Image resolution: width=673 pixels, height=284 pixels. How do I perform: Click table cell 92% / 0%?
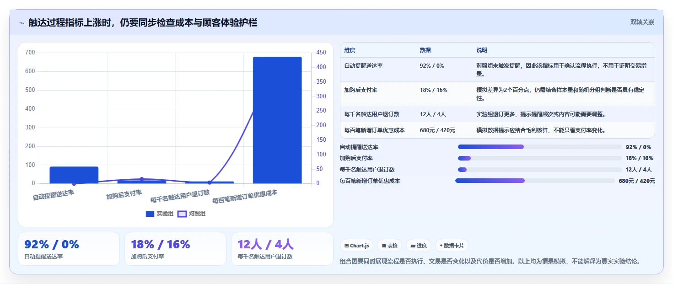(x=432, y=65)
